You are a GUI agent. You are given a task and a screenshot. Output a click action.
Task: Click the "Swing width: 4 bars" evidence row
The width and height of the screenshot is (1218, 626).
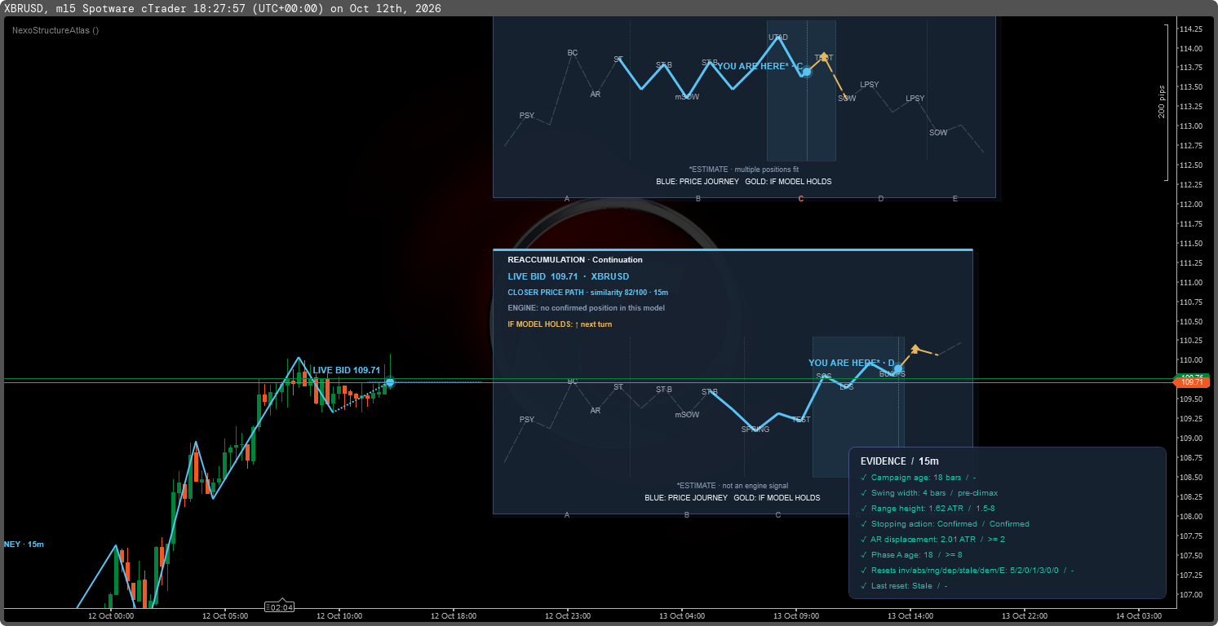tap(929, 493)
